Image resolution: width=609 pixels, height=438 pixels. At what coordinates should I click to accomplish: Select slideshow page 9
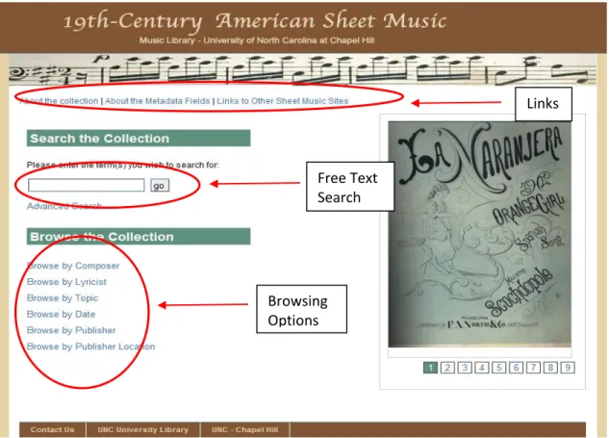tap(568, 368)
